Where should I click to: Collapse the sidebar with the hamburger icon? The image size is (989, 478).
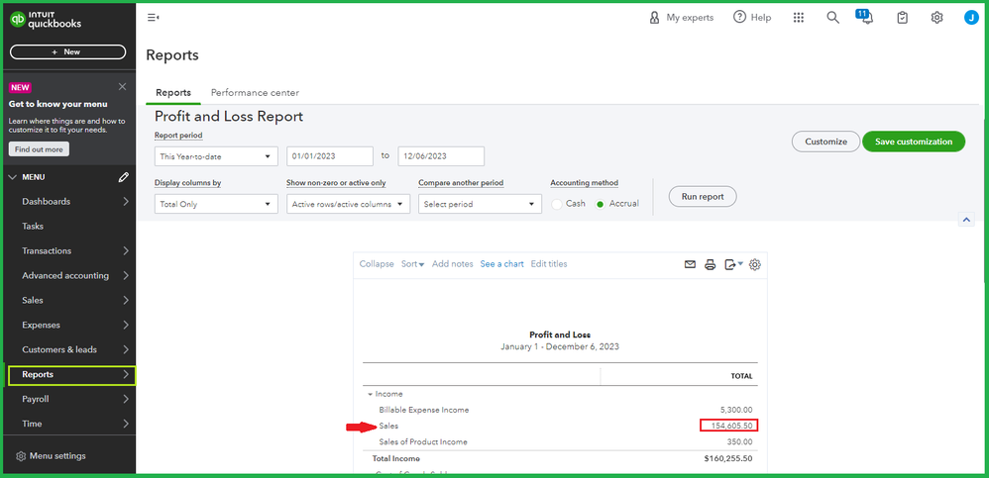(x=153, y=18)
